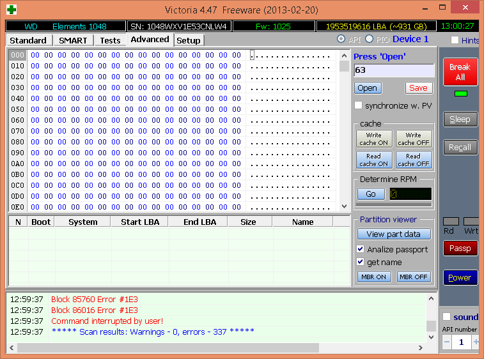
Task: Click the sector number input field
Action: tap(394, 70)
